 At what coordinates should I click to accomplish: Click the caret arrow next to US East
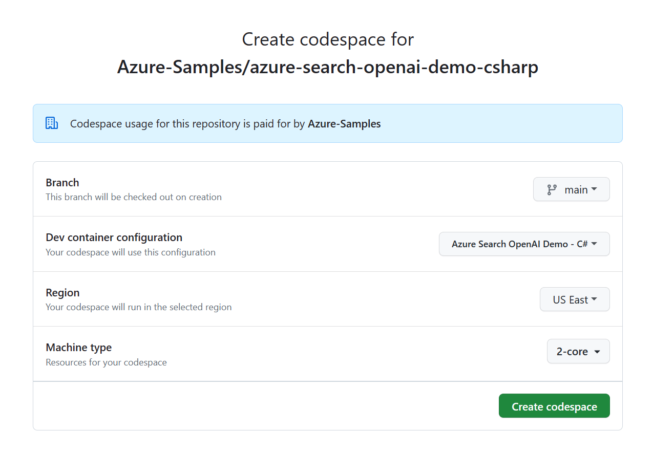click(594, 299)
